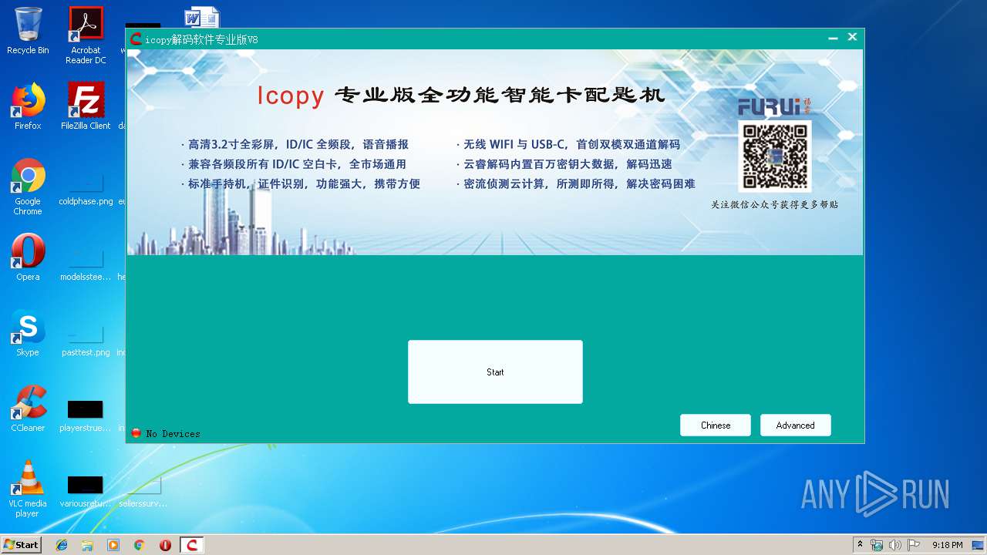This screenshot has height=555, width=987.
Task: Click the Show desktop button
Action: point(979,545)
